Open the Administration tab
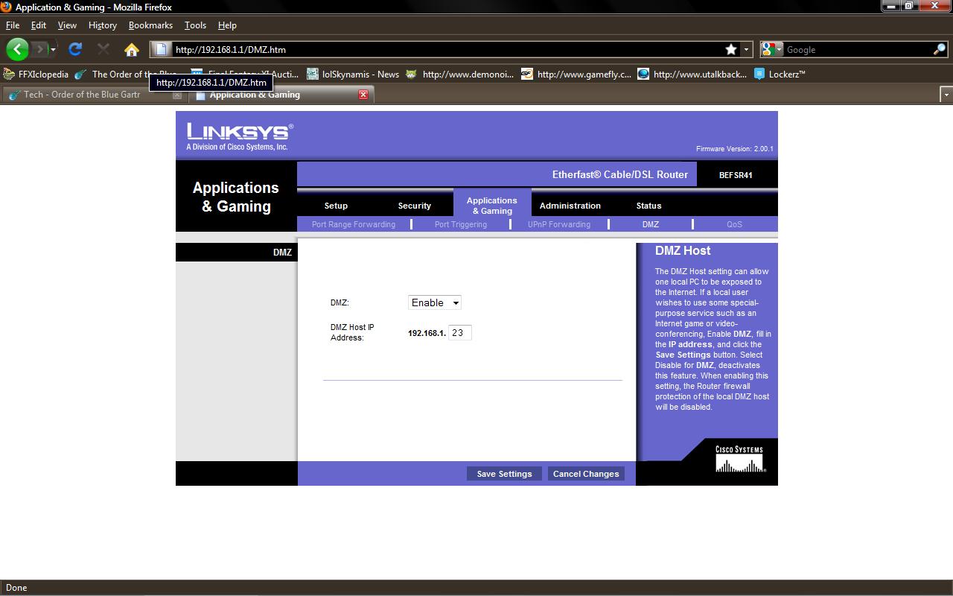This screenshot has width=953, height=596. (570, 206)
